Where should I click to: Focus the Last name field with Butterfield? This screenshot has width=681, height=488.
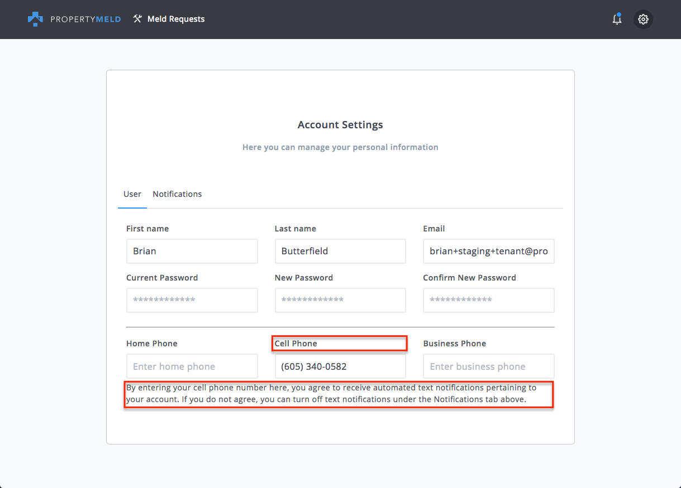pos(340,252)
